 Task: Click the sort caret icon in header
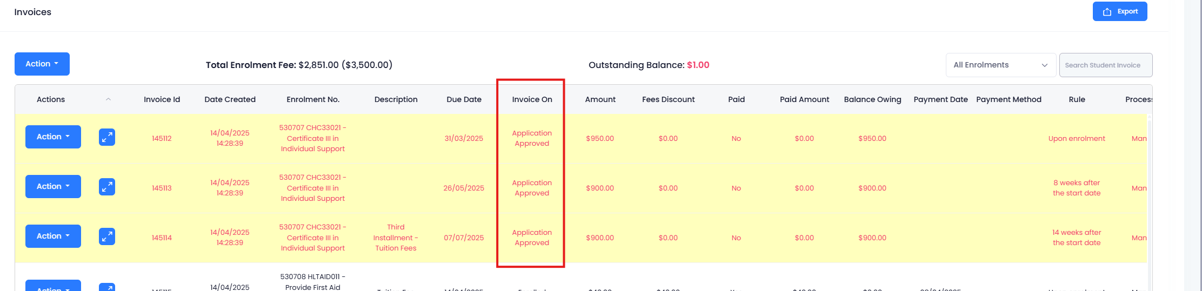click(x=108, y=99)
